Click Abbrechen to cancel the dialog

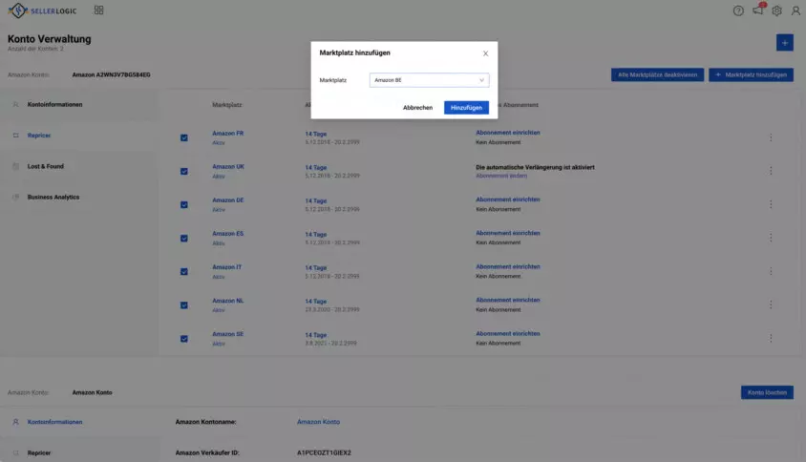pos(417,108)
